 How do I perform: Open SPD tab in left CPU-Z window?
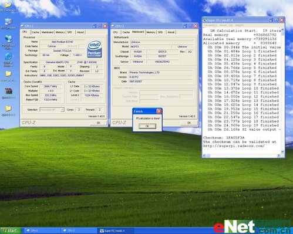[x=70, y=32]
